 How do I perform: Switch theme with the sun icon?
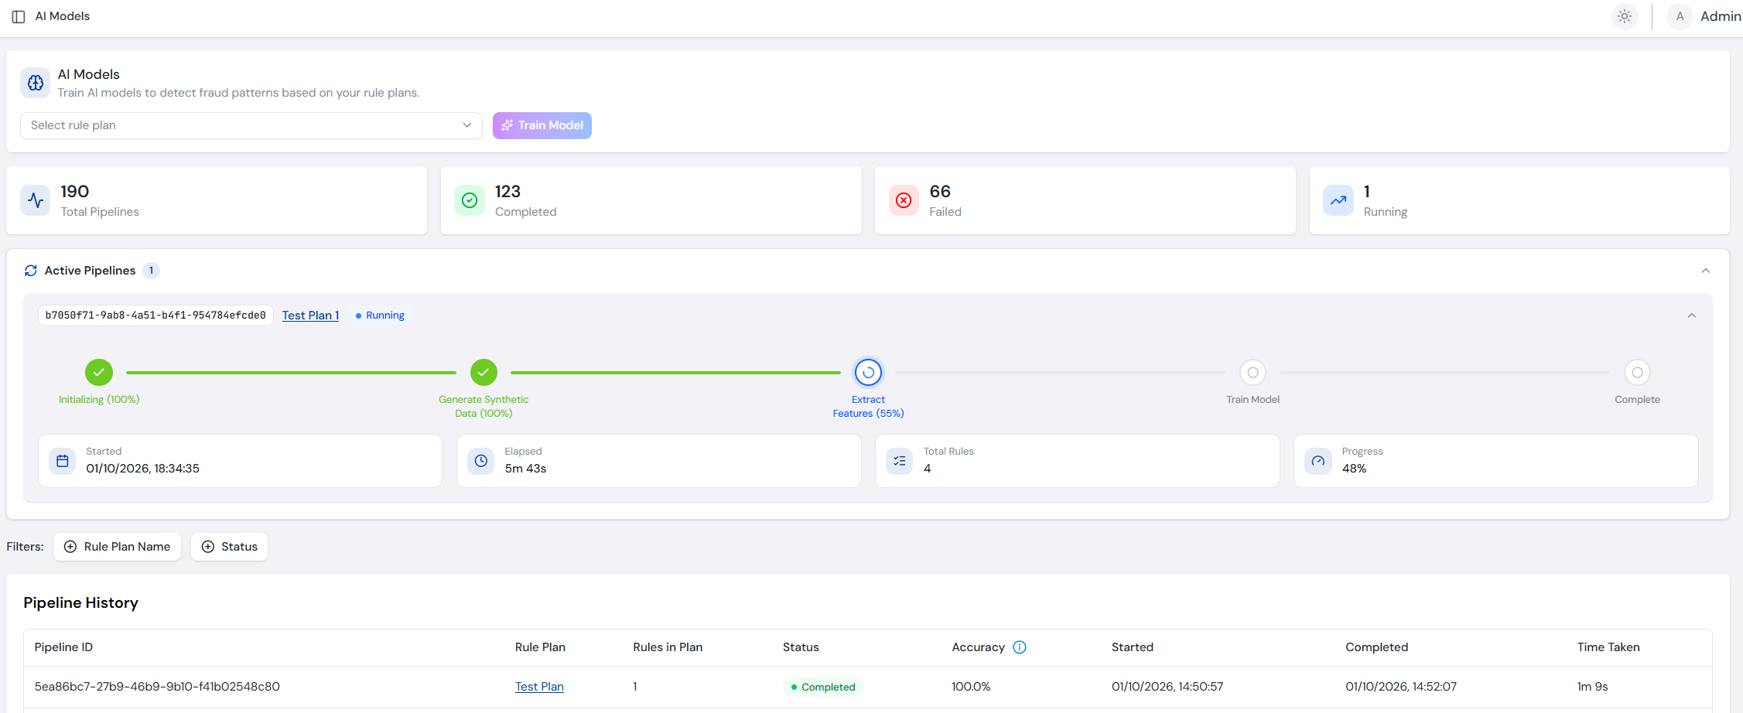pyautogui.click(x=1625, y=16)
